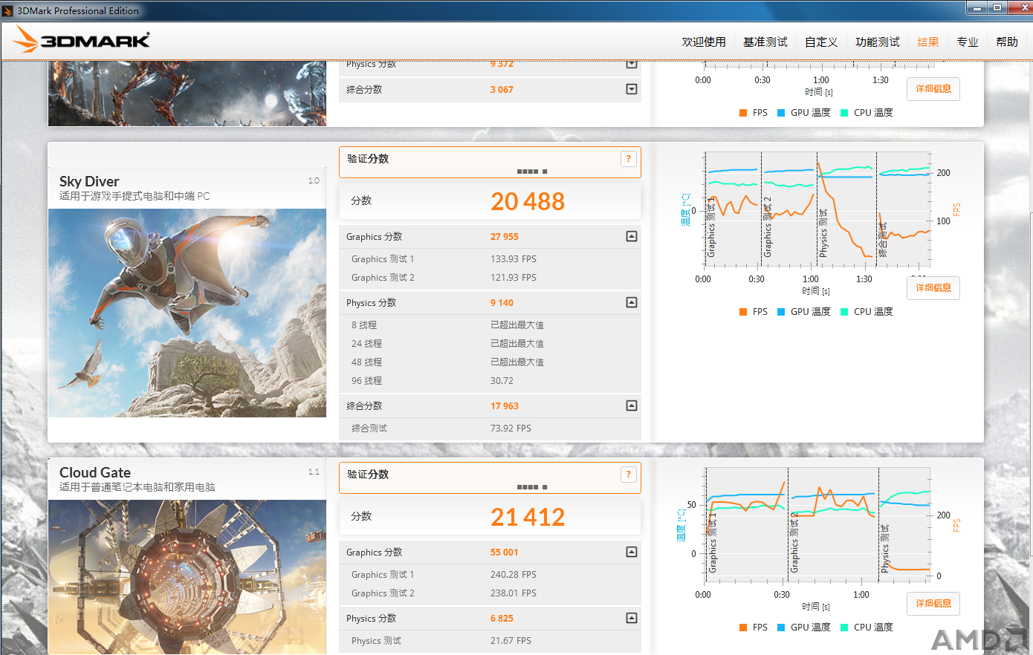Open 详细信息 for the top chart
Viewport: 1033px width, 655px height.
tap(933, 89)
